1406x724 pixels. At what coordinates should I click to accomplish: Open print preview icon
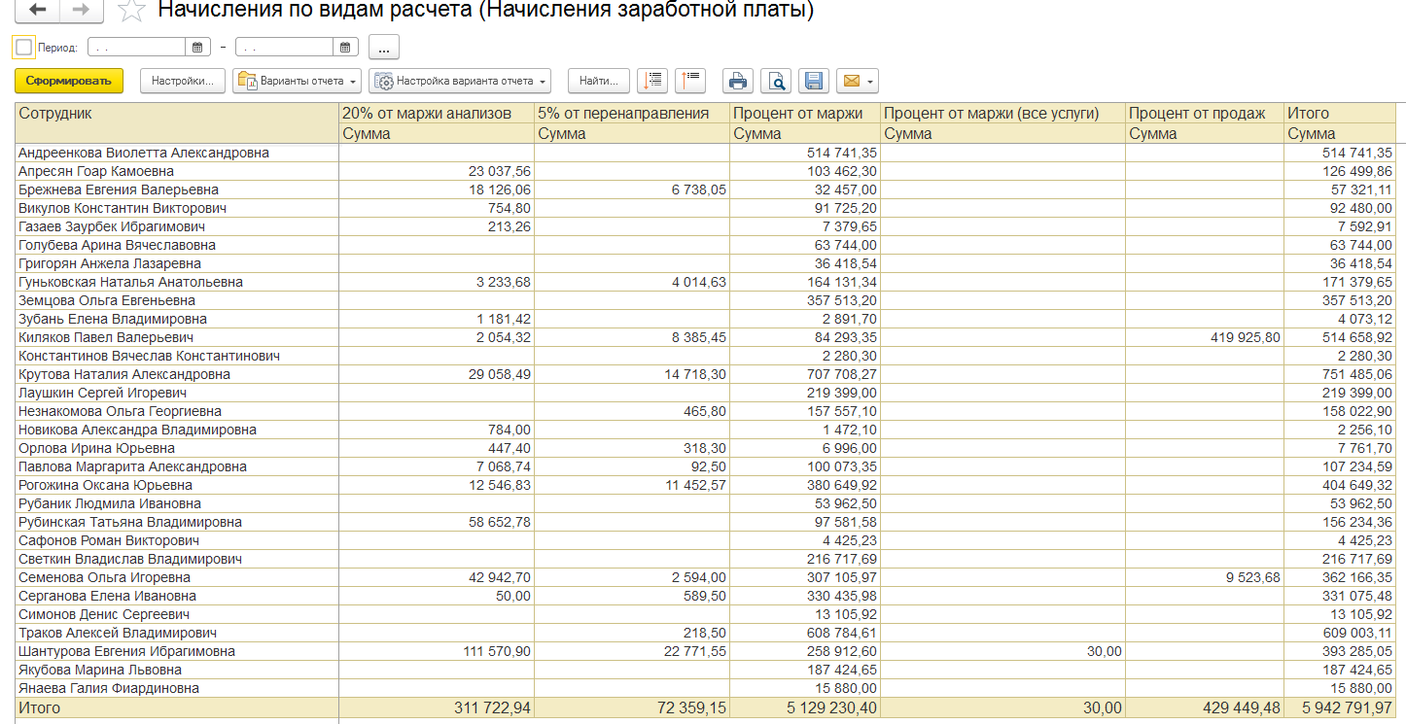[776, 81]
